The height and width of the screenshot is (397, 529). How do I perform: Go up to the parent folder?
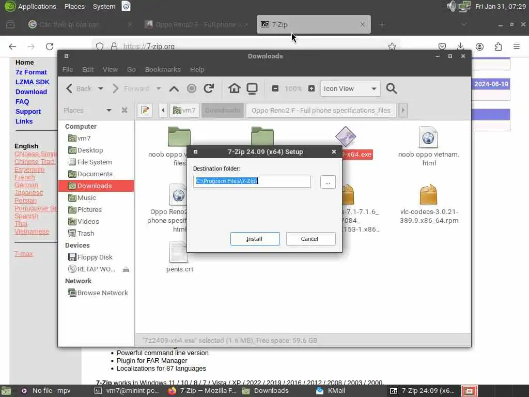174,89
